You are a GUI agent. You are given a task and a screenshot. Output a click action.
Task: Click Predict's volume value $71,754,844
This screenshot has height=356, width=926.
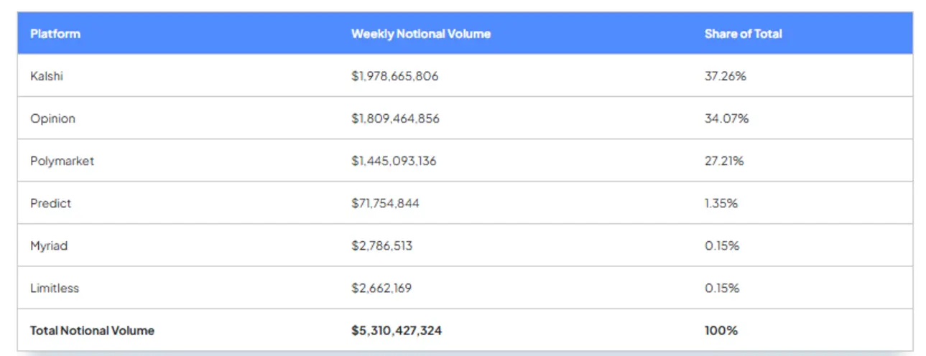click(x=385, y=203)
